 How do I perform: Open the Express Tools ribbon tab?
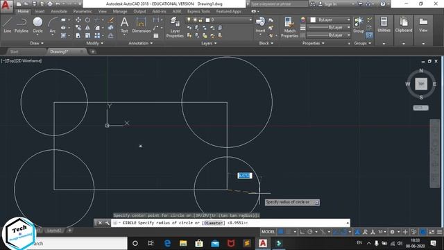tap(198, 11)
